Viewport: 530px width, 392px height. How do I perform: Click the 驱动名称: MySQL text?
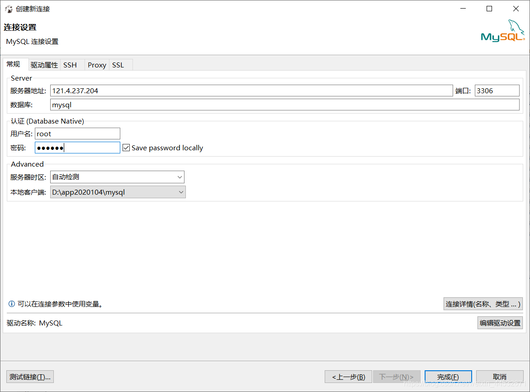(34, 323)
